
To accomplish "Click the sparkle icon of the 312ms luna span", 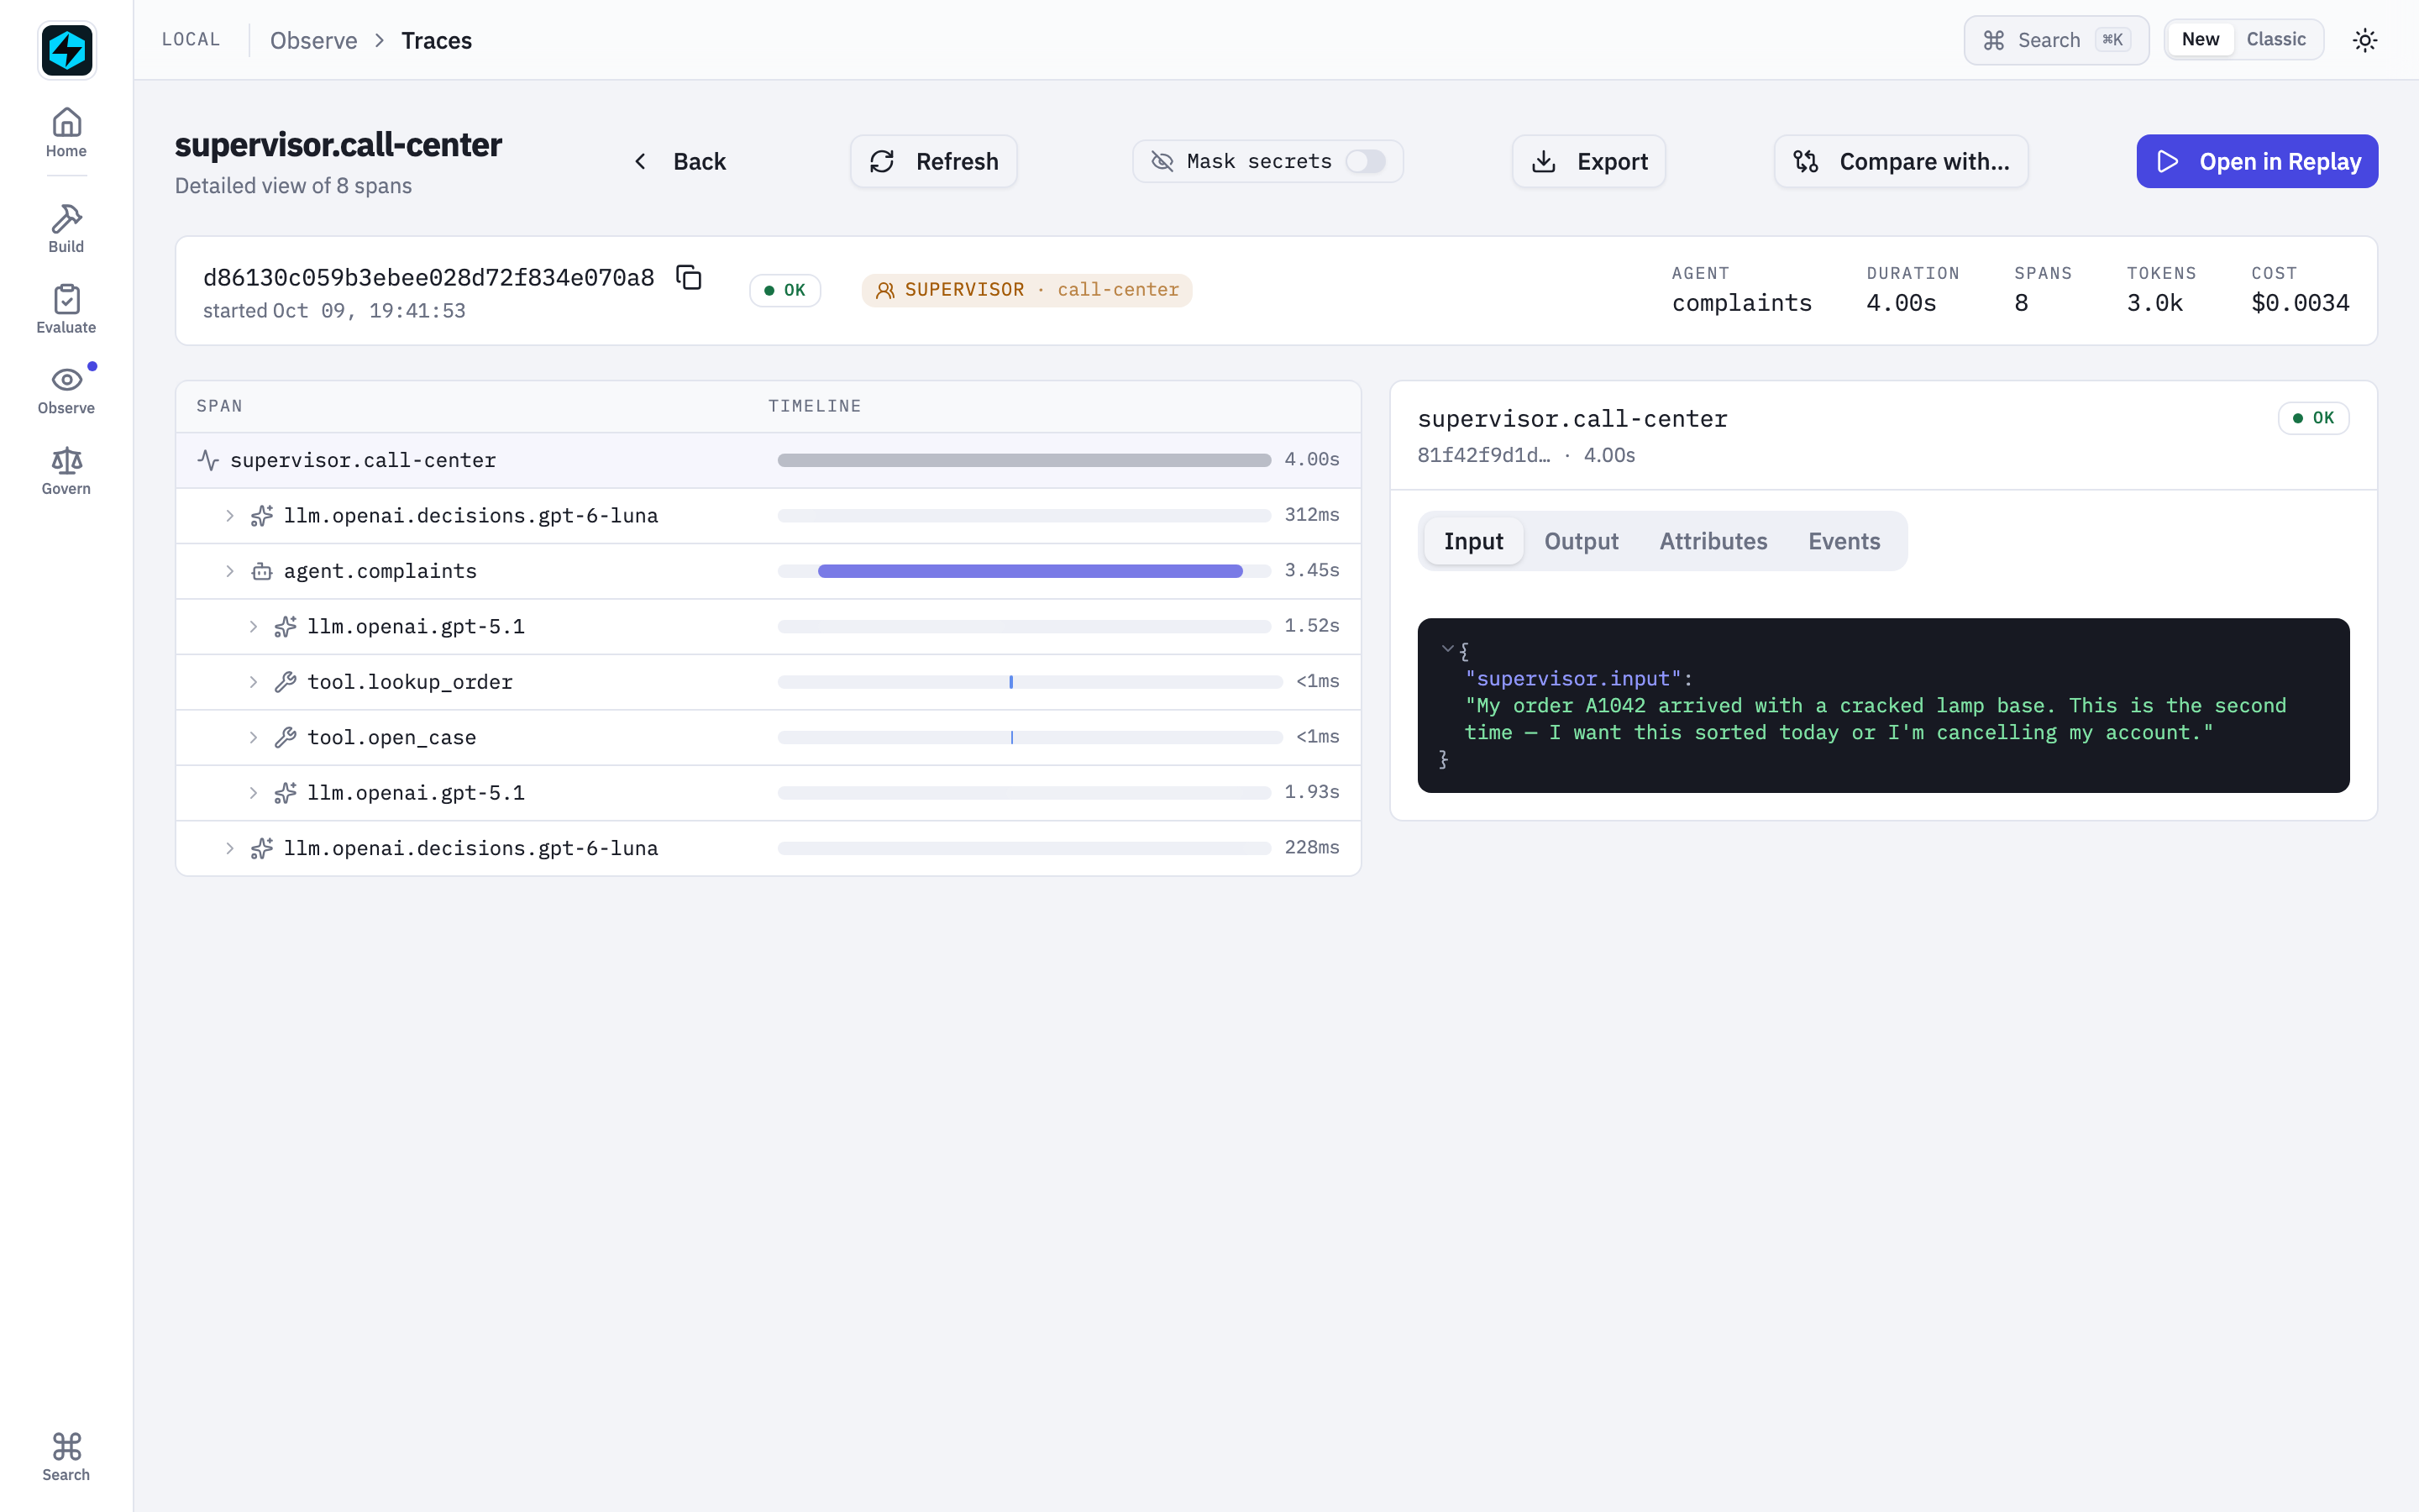I will pos(262,515).
